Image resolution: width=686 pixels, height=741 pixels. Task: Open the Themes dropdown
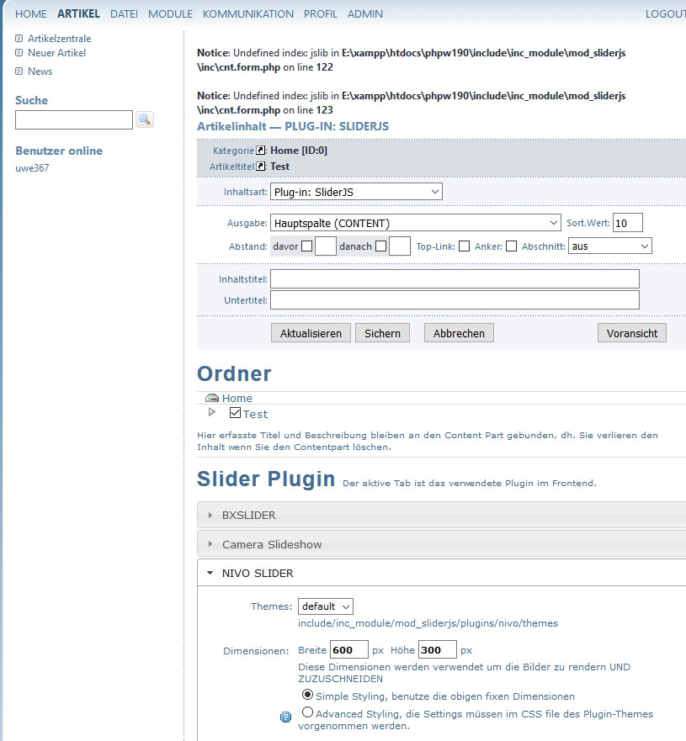click(x=325, y=606)
